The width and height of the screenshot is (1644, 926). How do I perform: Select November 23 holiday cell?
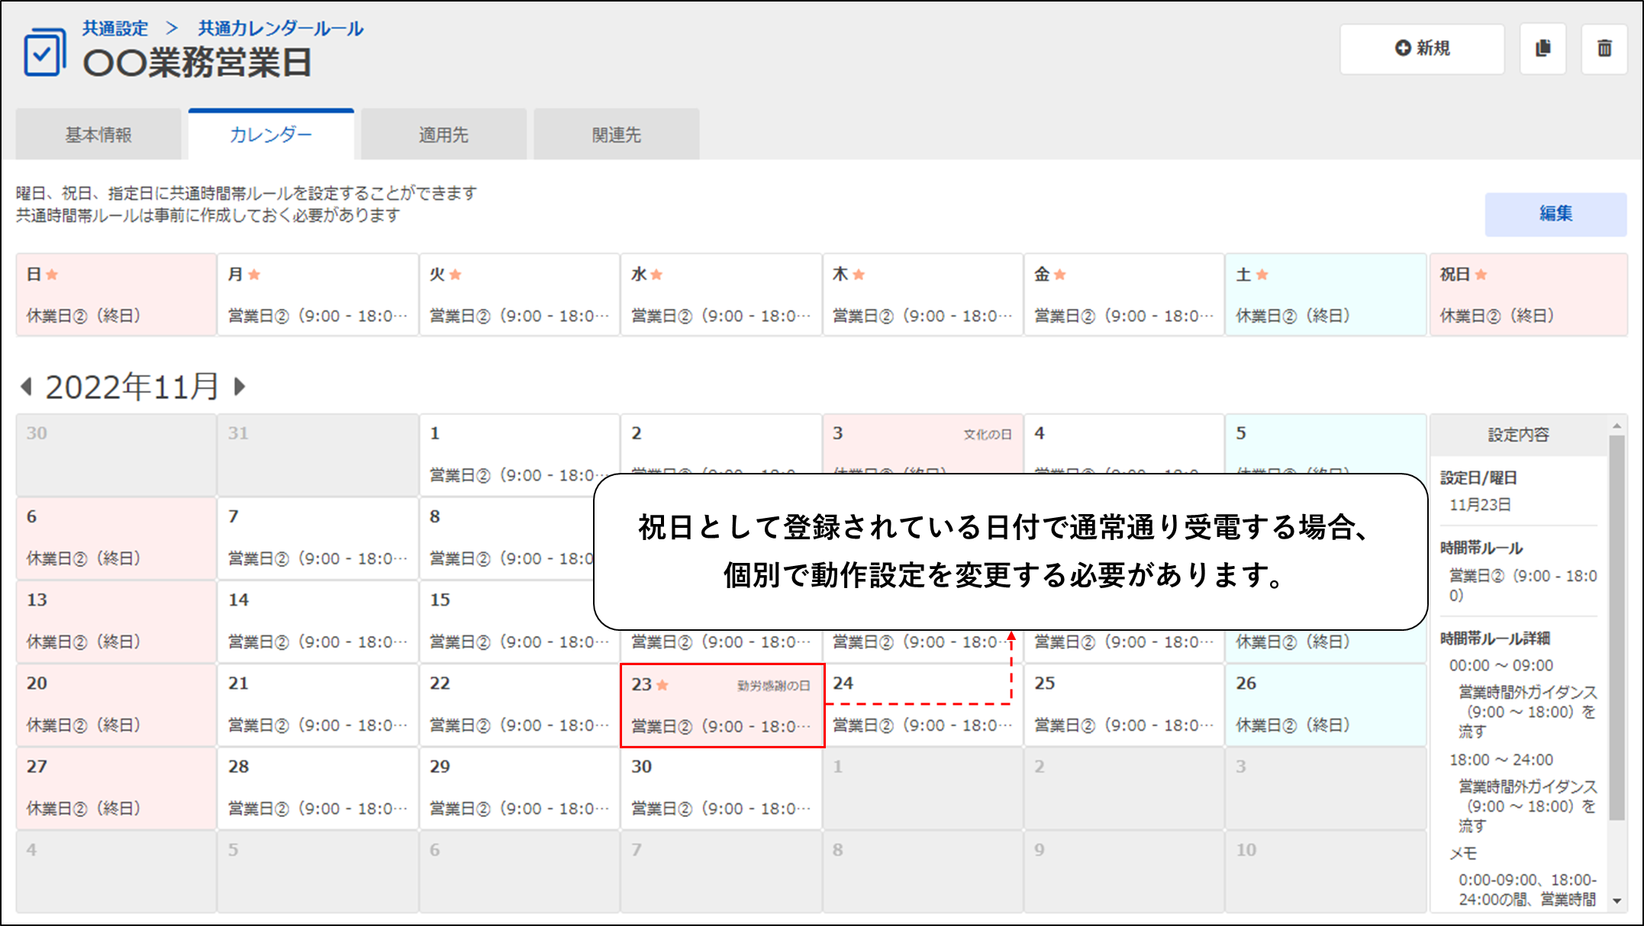pos(722,705)
